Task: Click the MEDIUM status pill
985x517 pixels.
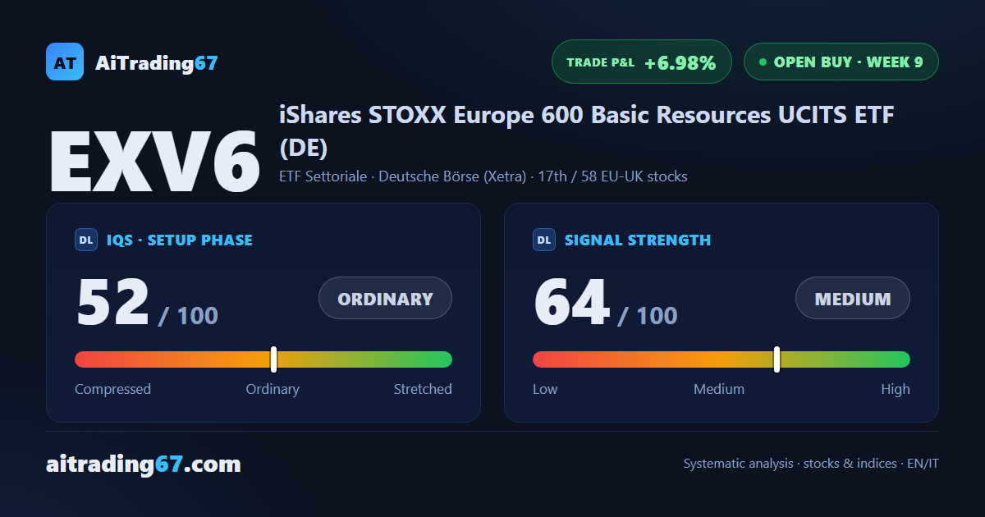Action: click(x=853, y=298)
